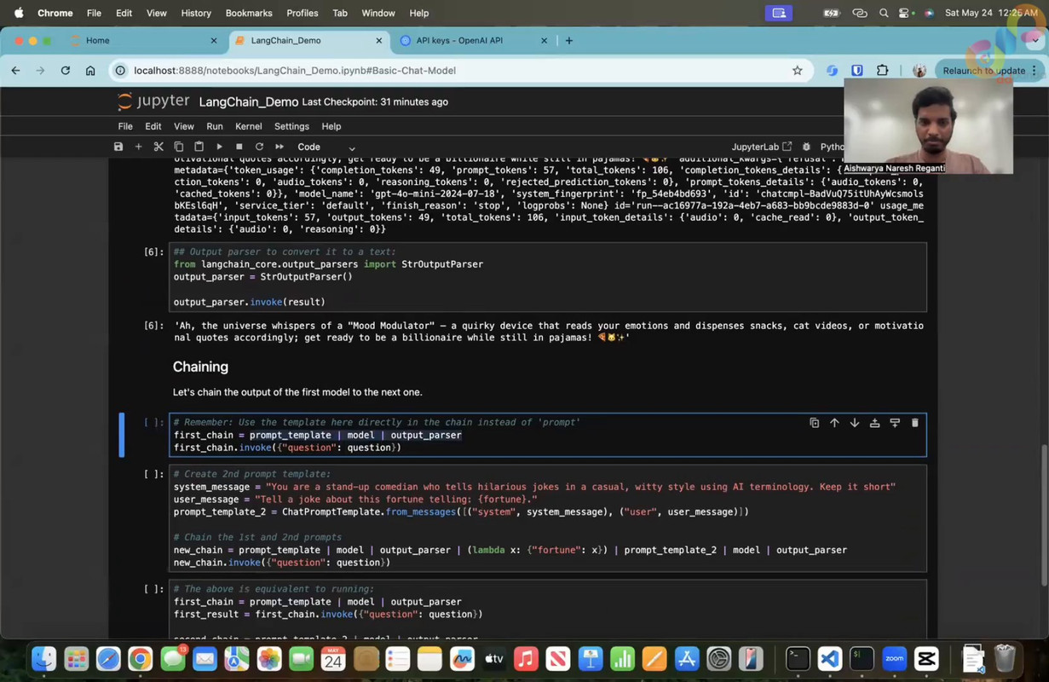1049x682 pixels.
Task: Click the Jupyter logo
Action: (x=153, y=101)
